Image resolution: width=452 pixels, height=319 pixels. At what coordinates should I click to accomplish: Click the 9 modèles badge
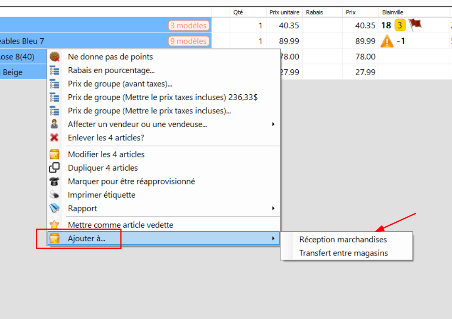pos(189,41)
